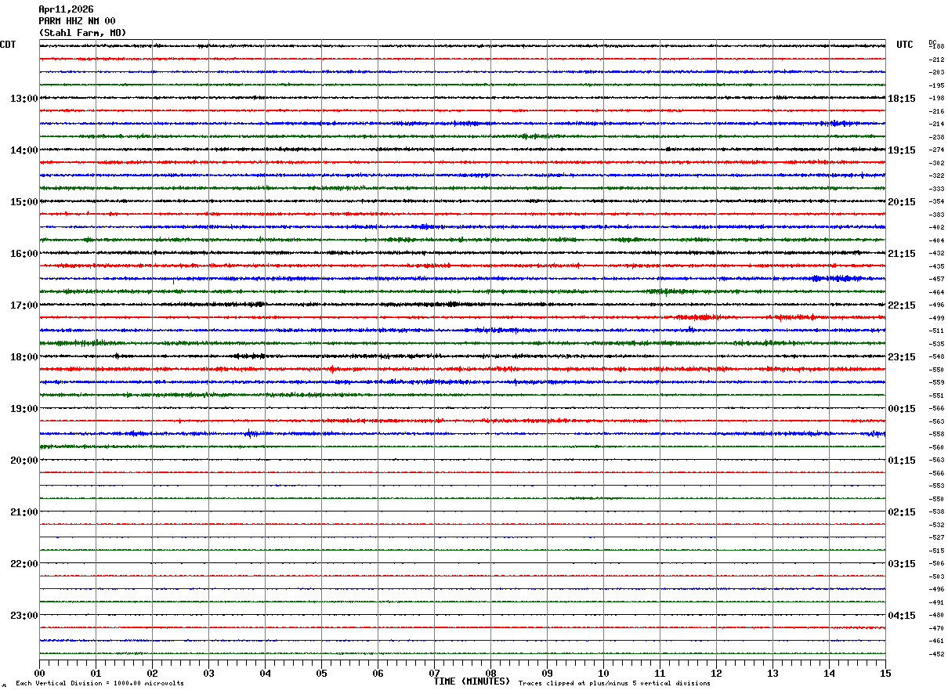Click the DC offset value "-457"
948x694 pixels.
click(x=936, y=279)
